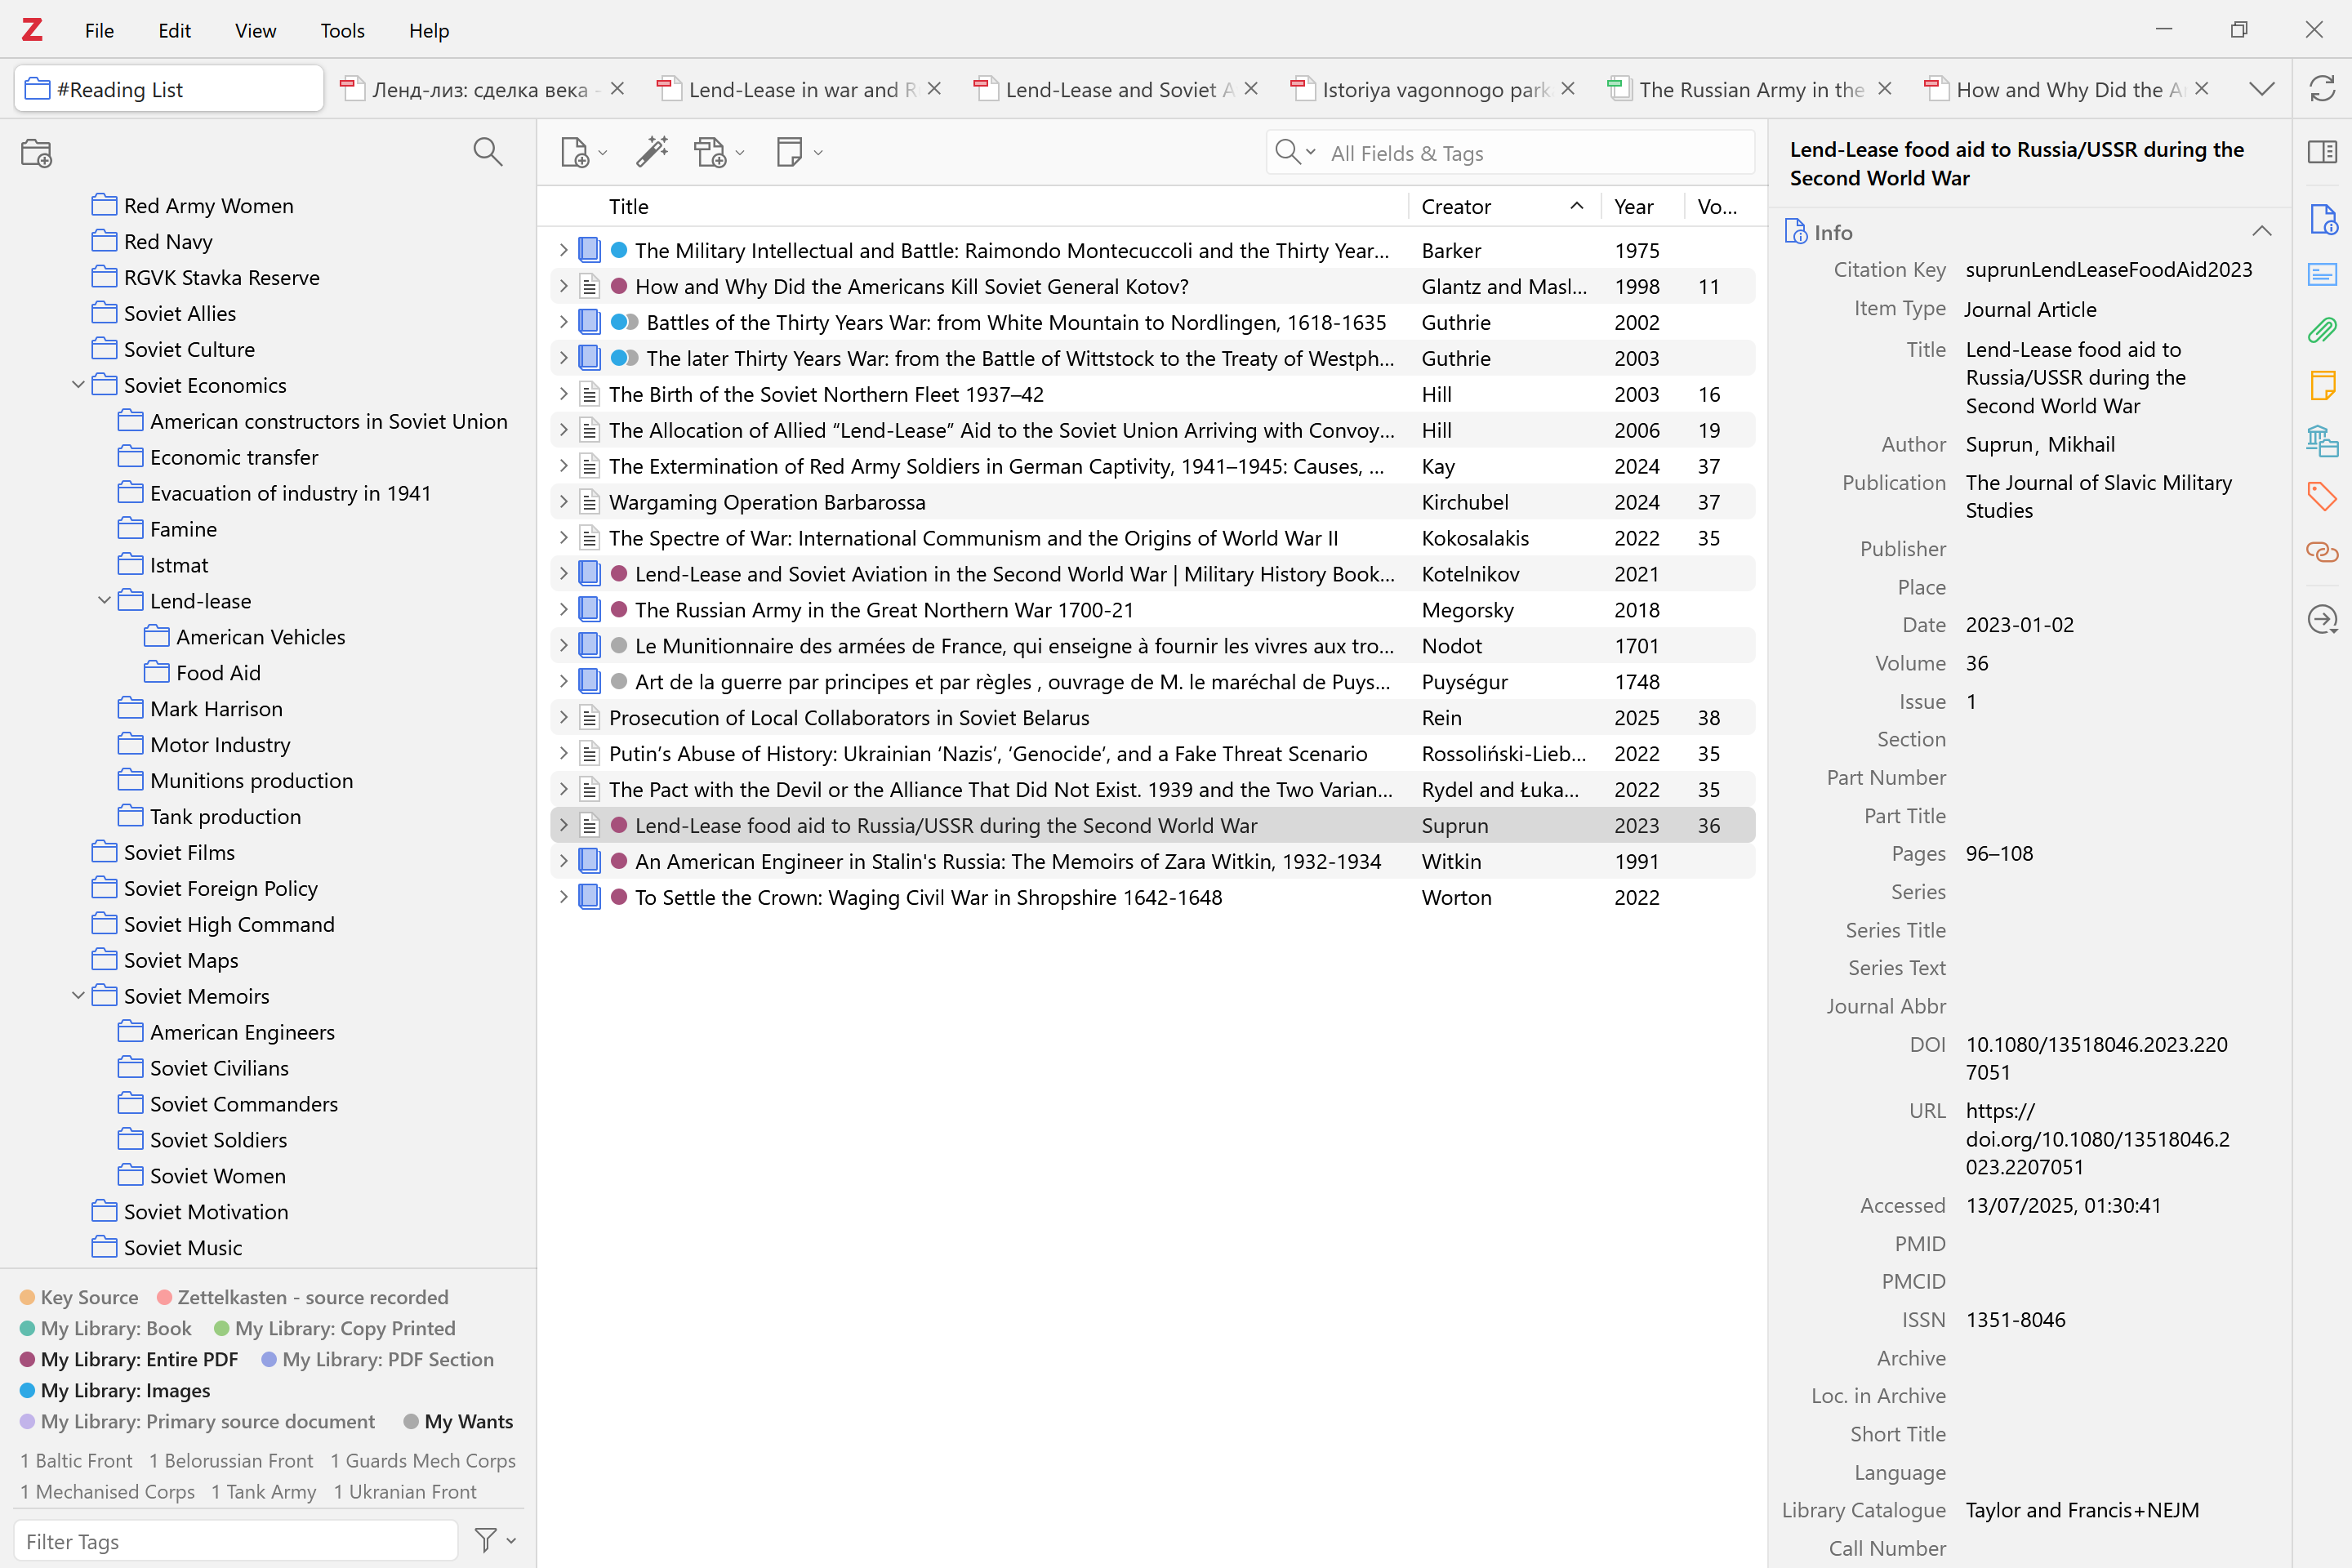Collapse the Soviet Economics collection

(78, 385)
